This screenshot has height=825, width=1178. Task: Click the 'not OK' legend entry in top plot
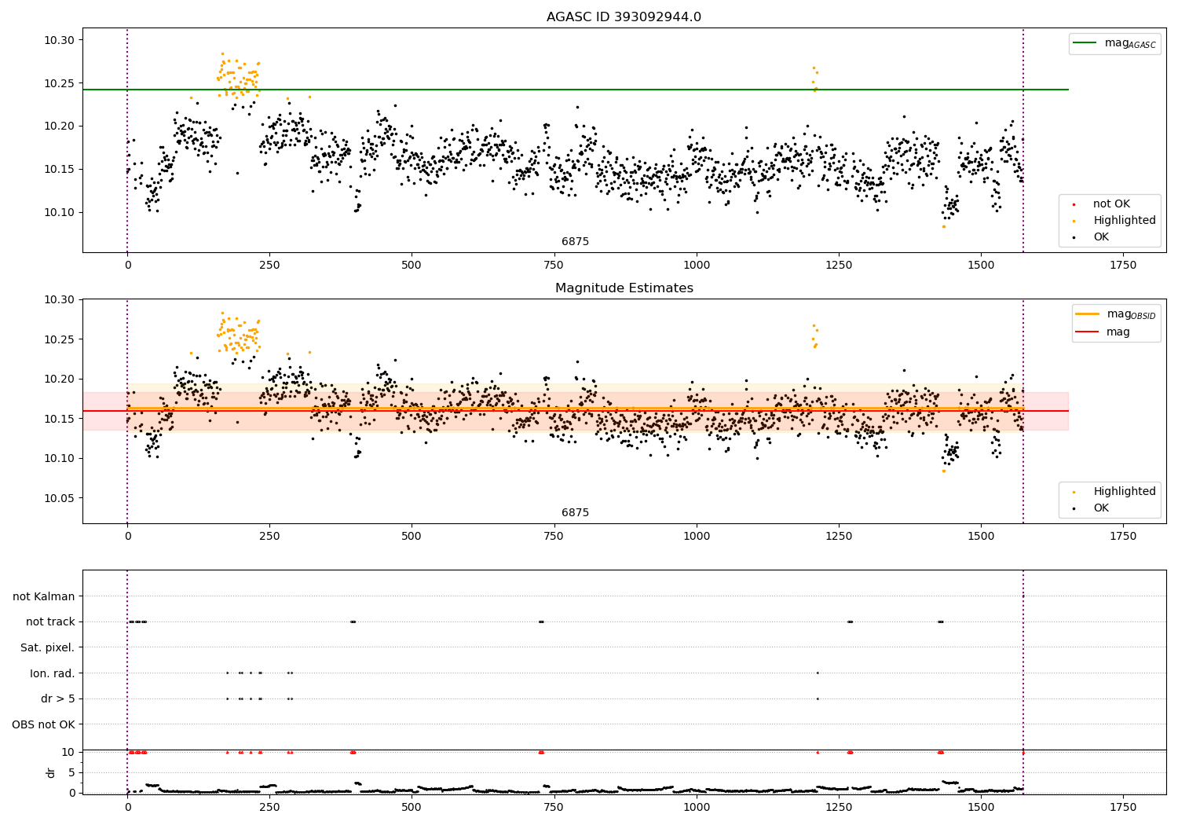coord(1111,204)
